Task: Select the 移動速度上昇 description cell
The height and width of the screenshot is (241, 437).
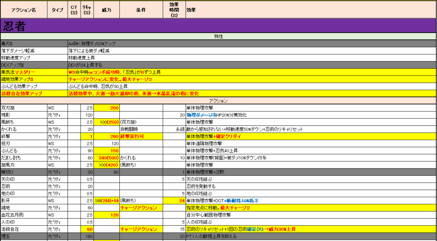Action: (252, 58)
